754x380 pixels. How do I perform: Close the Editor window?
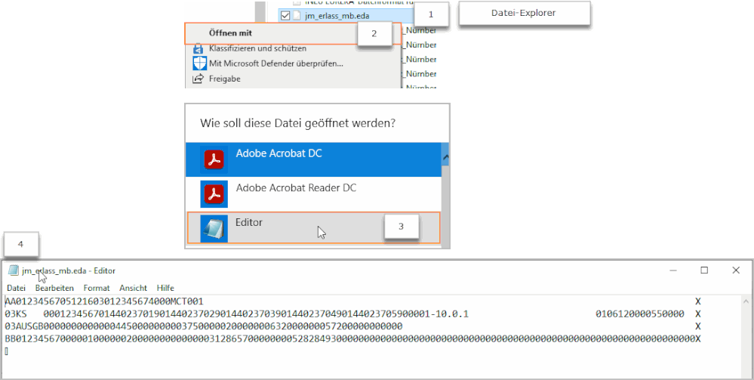point(736,270)
